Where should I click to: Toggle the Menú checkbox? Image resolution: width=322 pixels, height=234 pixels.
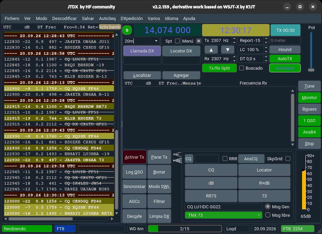(199, 41)
